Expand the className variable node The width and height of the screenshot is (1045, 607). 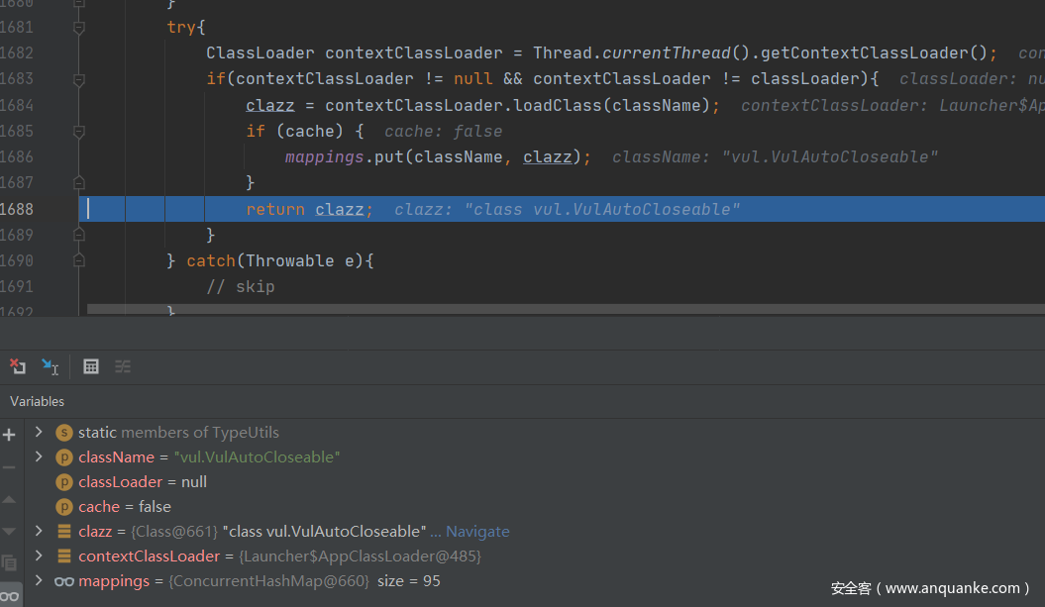click(x=39, y=456)
